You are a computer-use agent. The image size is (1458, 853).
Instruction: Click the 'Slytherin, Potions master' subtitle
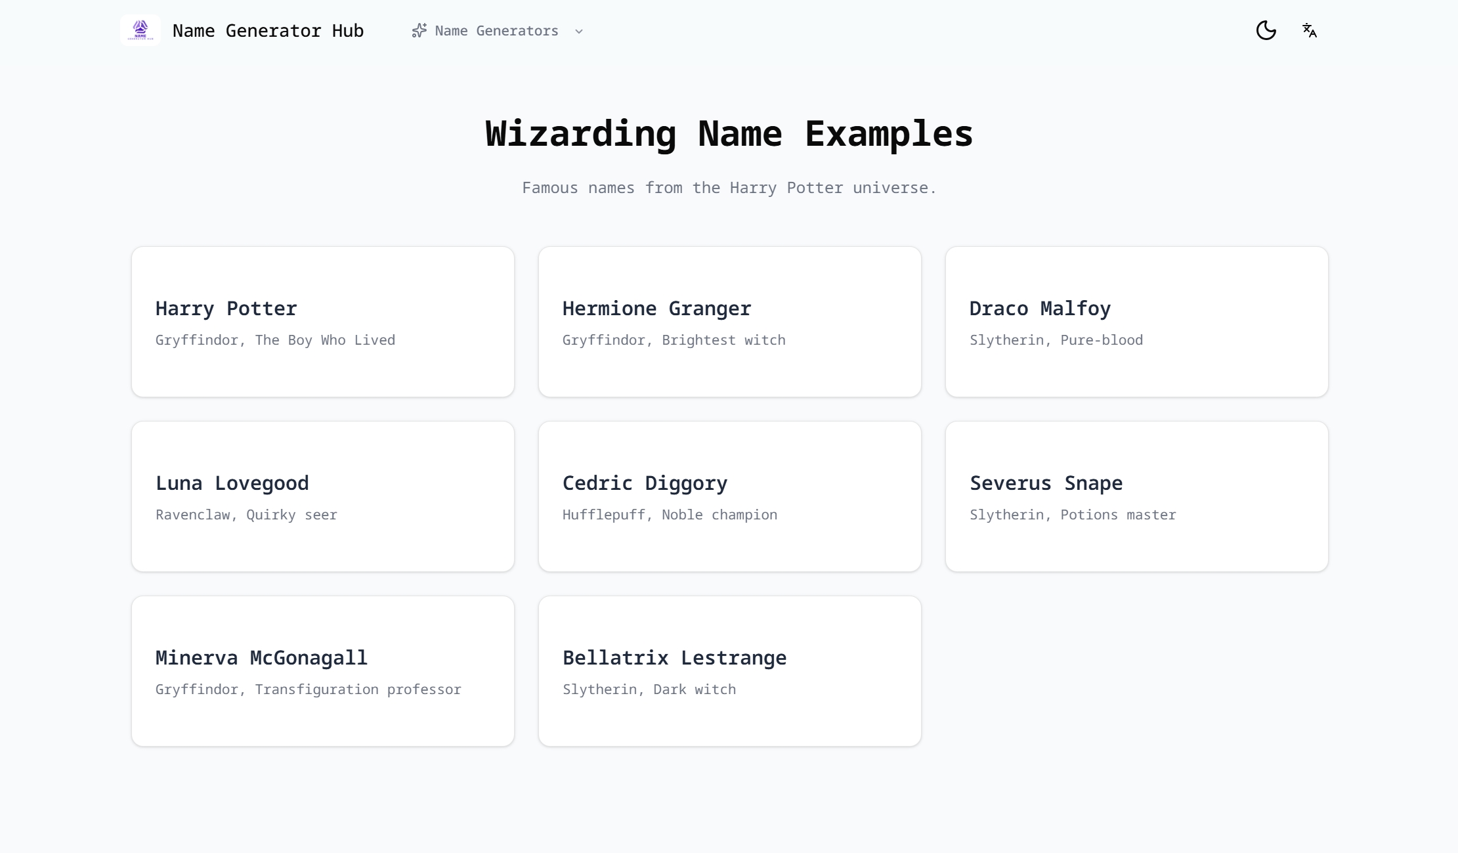[1073, 515]
